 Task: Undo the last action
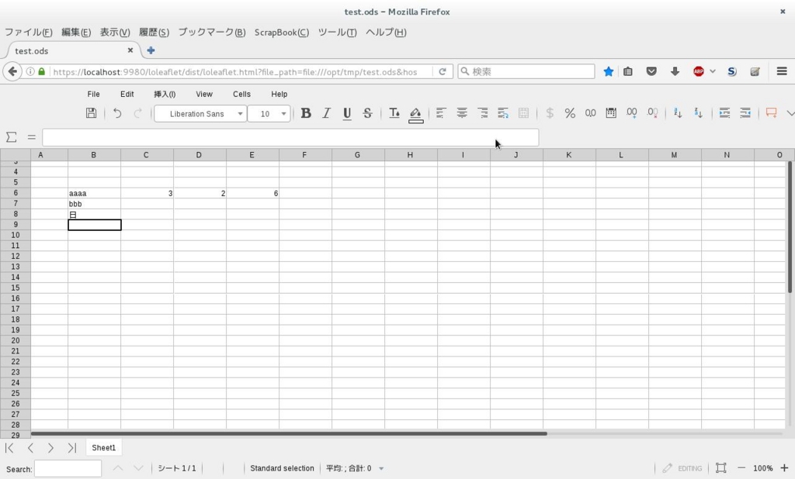[117, 113]
